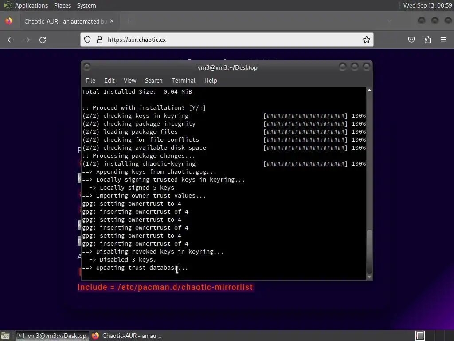This screenshot has width=454, height=341.
Task: Switch to vm3@vm3:~/Desktop taskbar entry
Action: pos(52,336)
